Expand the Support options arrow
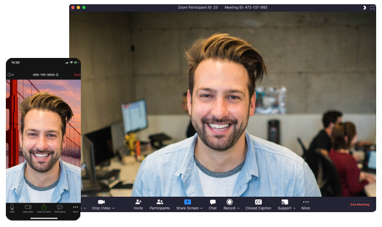This screenshot has width=382, height=227. (x=294, y=208)
